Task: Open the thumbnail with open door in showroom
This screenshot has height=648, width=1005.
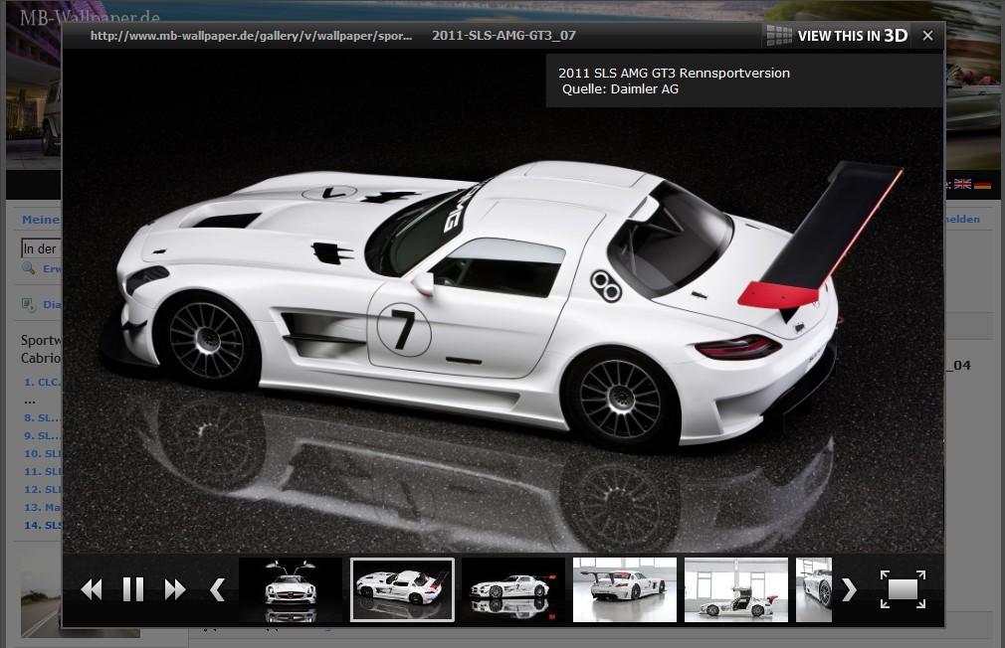Action: point(736,589)
